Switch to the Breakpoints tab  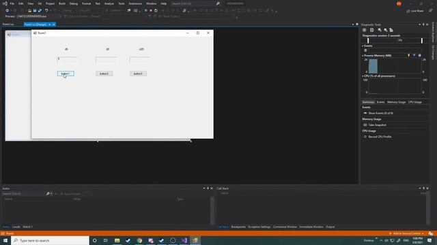(x=238, y=227)
